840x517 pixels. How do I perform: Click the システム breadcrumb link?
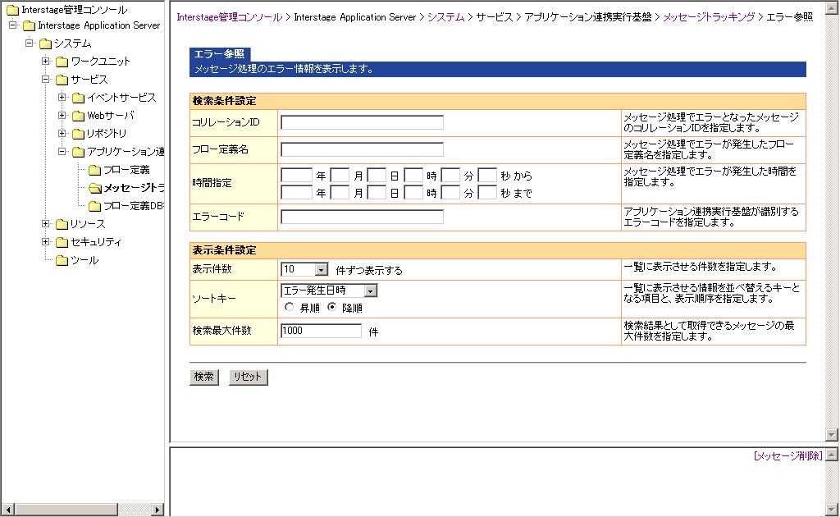pos(445,16)
